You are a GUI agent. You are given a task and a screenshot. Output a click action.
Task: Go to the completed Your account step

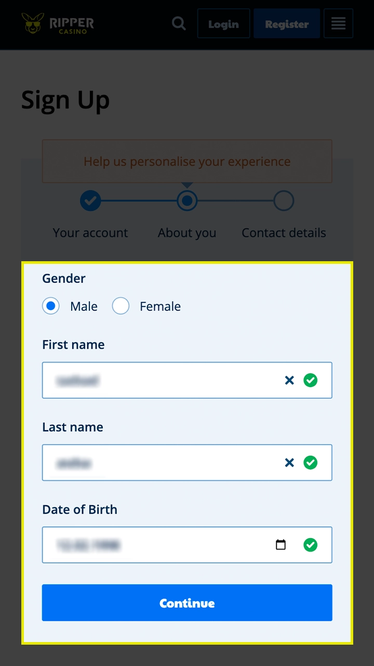click(90, 200)
